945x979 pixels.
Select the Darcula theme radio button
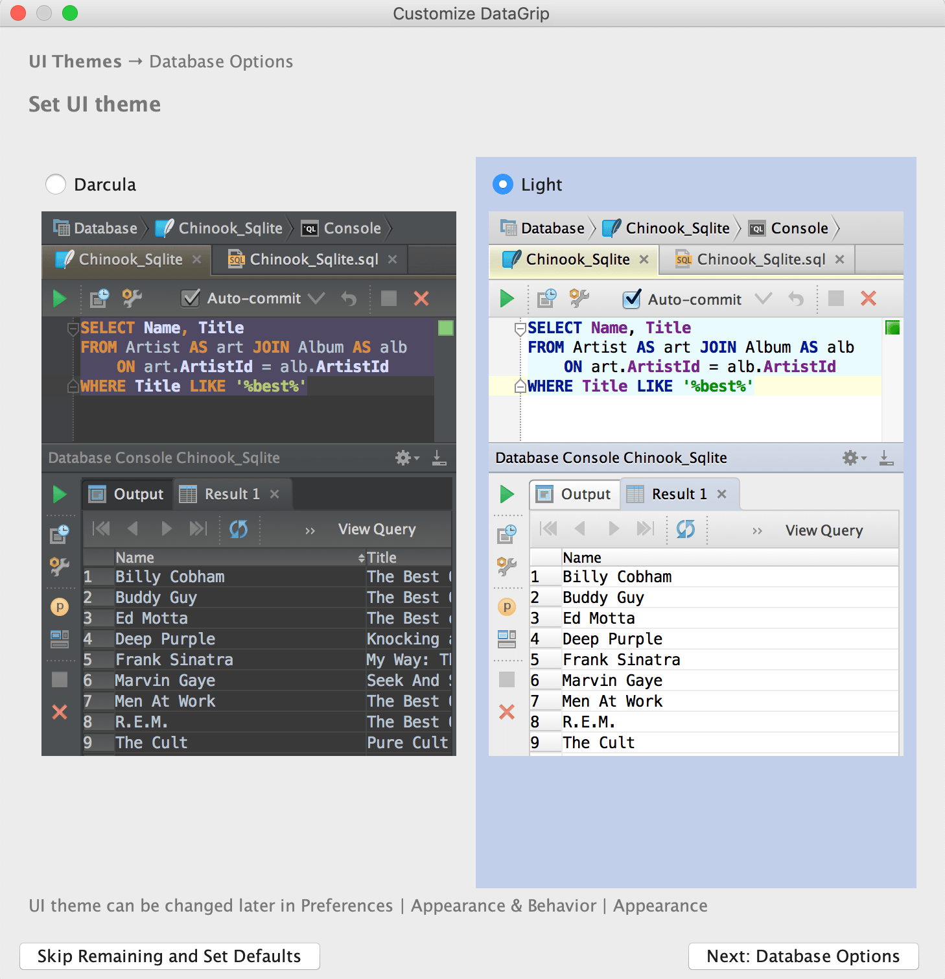click(x=56, y=185)
